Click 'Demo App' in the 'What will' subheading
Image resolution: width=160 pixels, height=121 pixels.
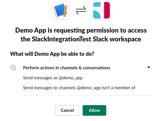point(47,54)
